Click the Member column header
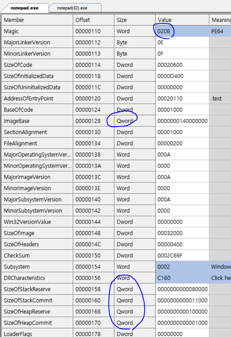The image size is (231, 337). pos(37,20)
